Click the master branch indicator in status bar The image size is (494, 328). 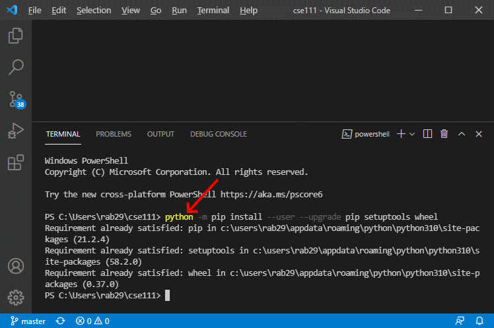[28, 321]
